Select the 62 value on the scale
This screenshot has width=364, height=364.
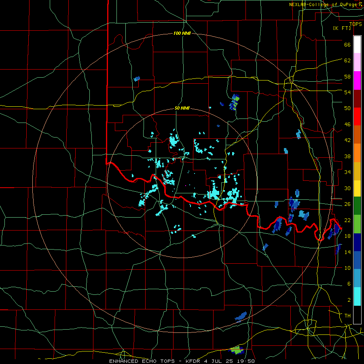(x=347, y=61)
